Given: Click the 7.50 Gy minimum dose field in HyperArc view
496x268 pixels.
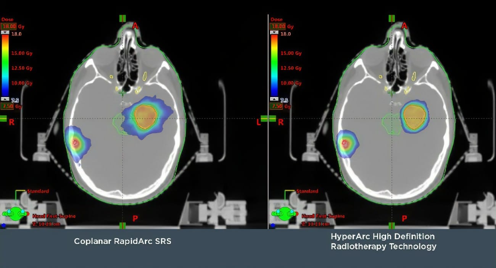Looking at the screenshot, I should click(x=276, y=106).
